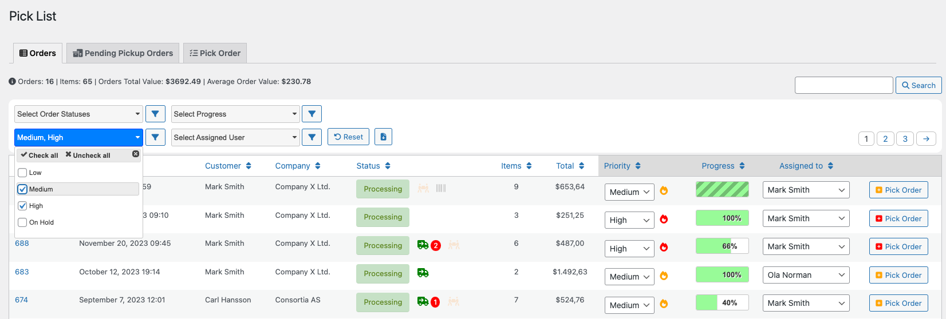946x319 pixels.
Task: Apply the progress filter funnel icon
Action: click(x=312, y=114)
